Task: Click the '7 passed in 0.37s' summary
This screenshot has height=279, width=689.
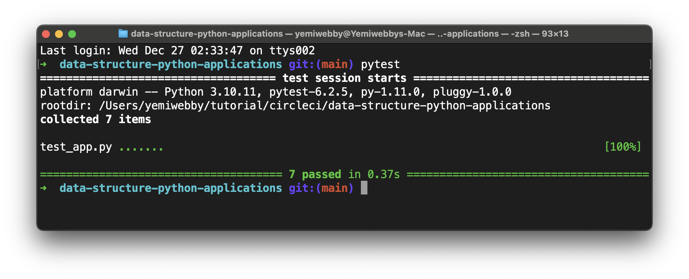Action: 344,175
